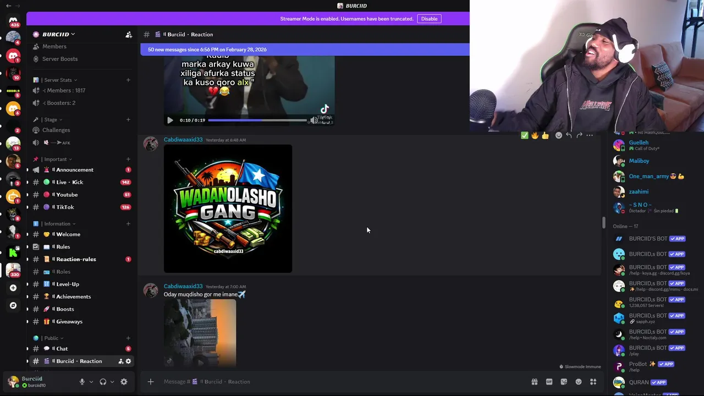Collapse the Public category
The height and width of the screenshot is (396, 704).
coord(51,338)
